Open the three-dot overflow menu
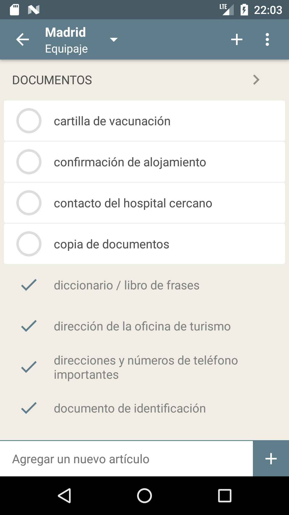The height and width of the screenshot is (515, 289). (267, 40)
